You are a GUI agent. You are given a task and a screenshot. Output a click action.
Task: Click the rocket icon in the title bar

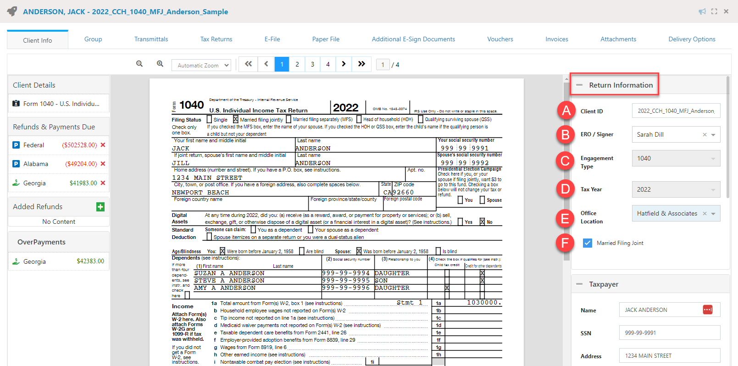click(x=12, y=11)
